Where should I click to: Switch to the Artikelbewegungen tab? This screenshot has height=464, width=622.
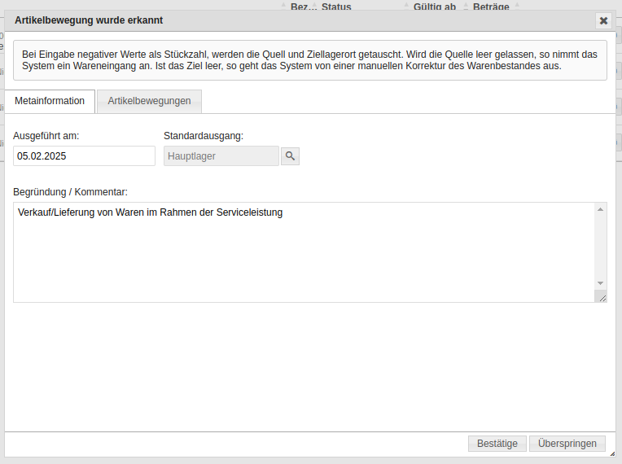pyautogui.click(x=149, y=101)
